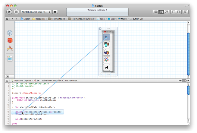This screenshot has width=197, height=133.
Task: Go to next assistant counterpart file
Action: tap(188, 81)
